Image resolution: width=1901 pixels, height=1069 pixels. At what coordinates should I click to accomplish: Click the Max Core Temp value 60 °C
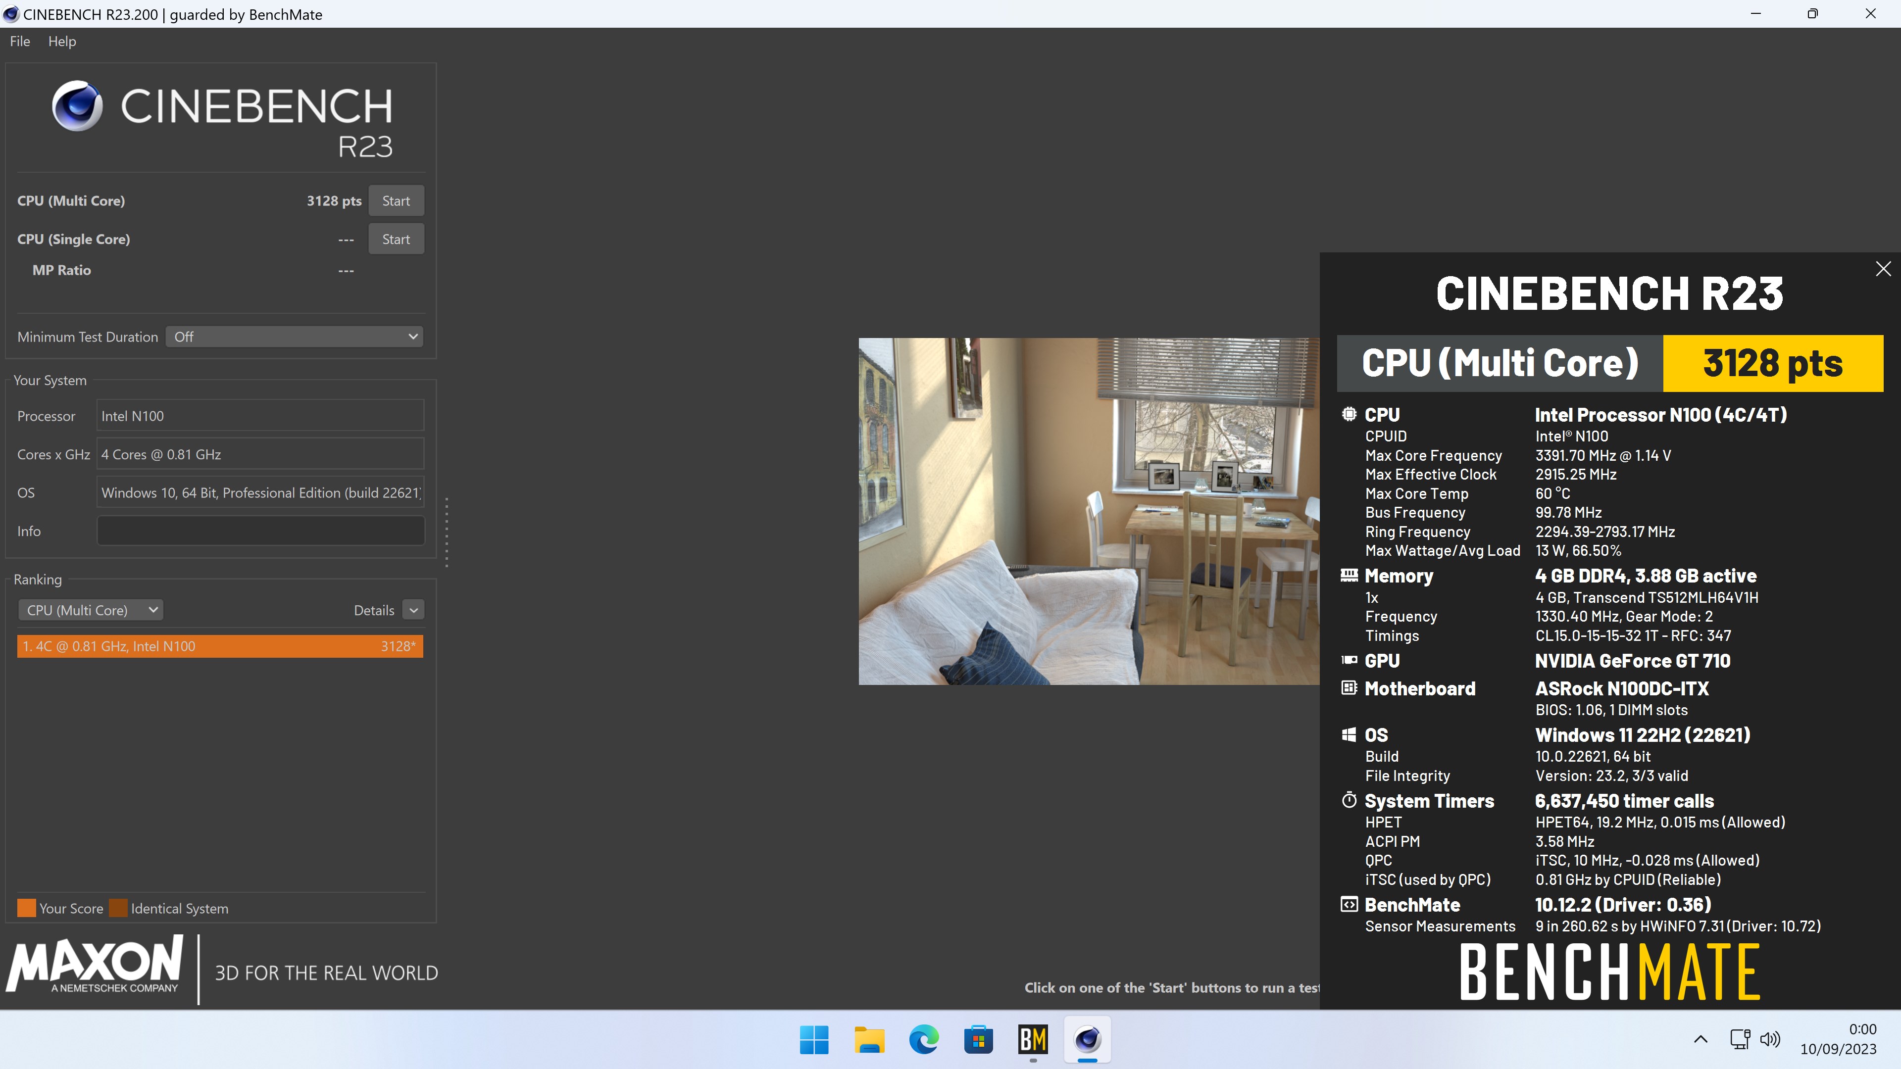coord(1552,493)
